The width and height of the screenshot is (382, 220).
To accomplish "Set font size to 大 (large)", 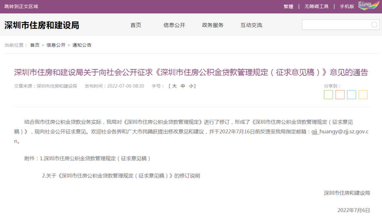I will [x=174, y=86].
